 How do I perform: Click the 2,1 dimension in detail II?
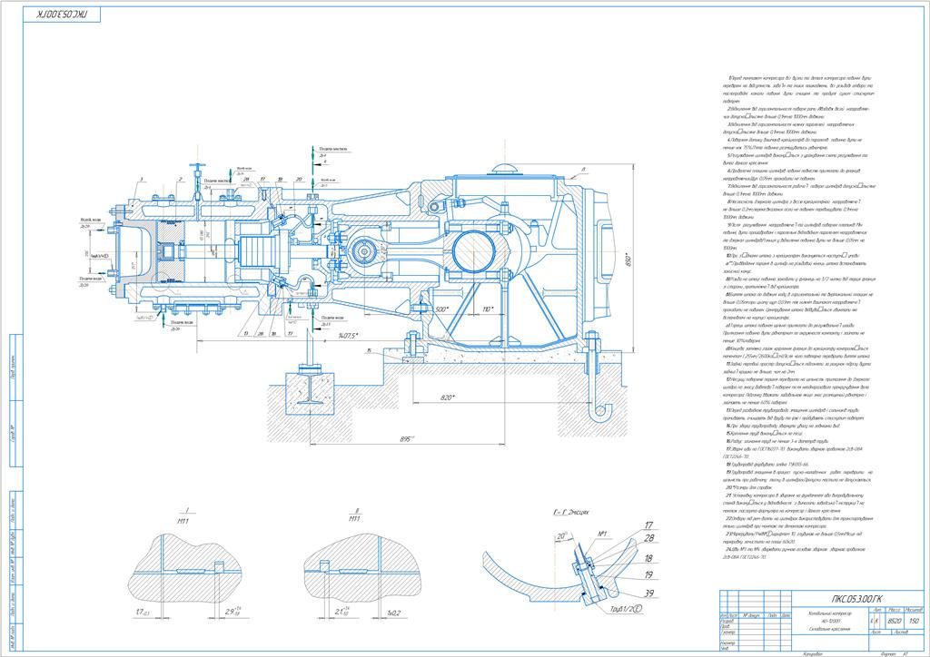[x=344, y=612]
